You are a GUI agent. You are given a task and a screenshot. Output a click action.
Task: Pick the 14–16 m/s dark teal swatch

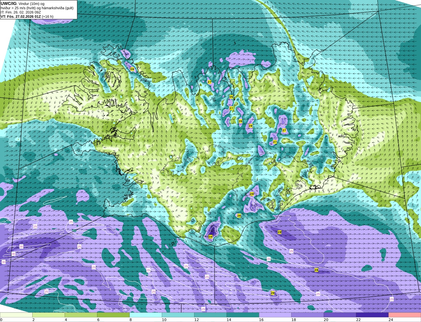(243, 315)
